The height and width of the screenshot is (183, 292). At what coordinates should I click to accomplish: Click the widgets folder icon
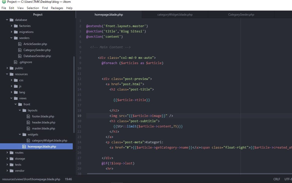pos(24,134)
